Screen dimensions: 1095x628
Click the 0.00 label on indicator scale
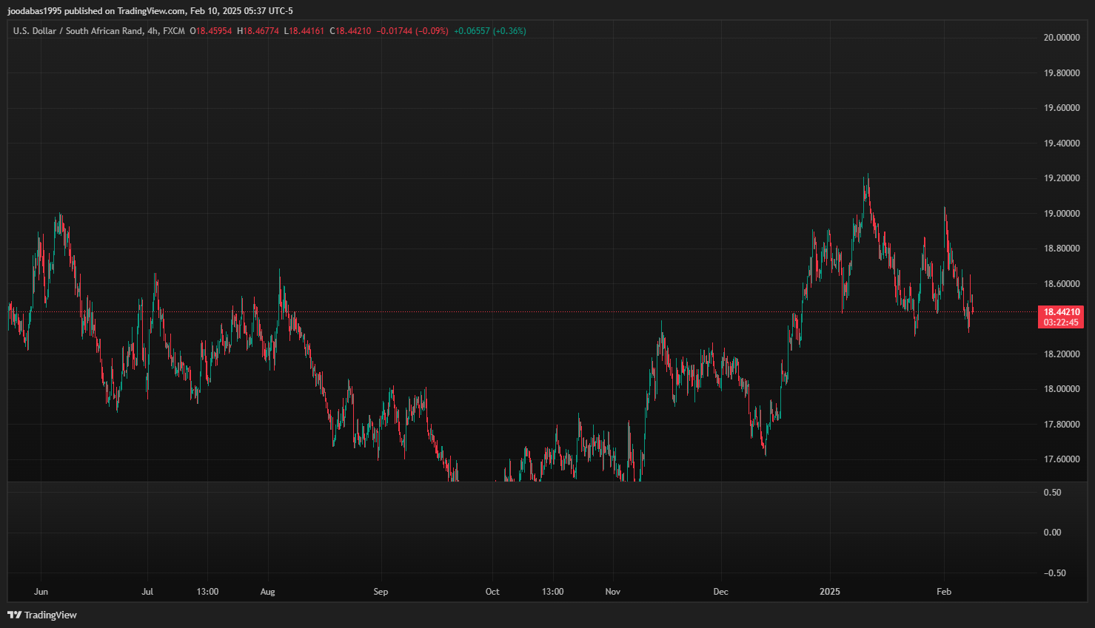coord(1052,533)
